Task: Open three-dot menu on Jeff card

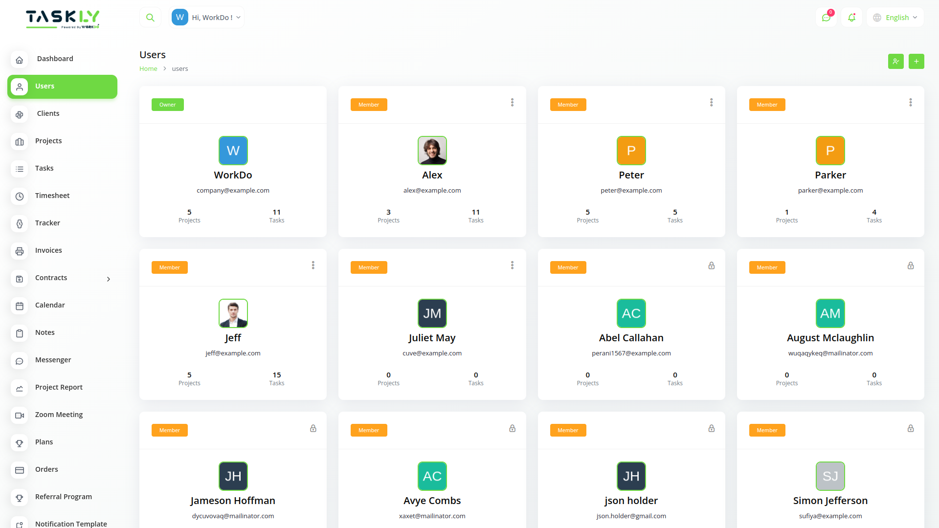Action: click(x=313, y=265)
